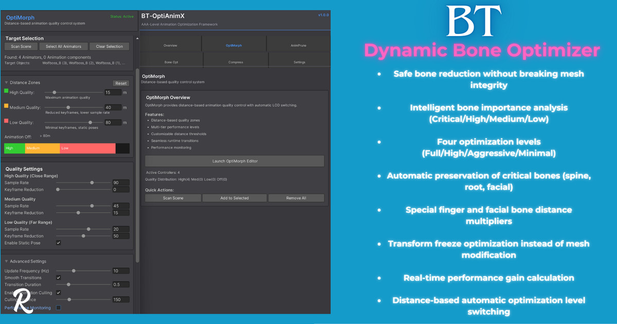Click the red Low Quality zone icon

pyautogui.click(x=6, y=121)
